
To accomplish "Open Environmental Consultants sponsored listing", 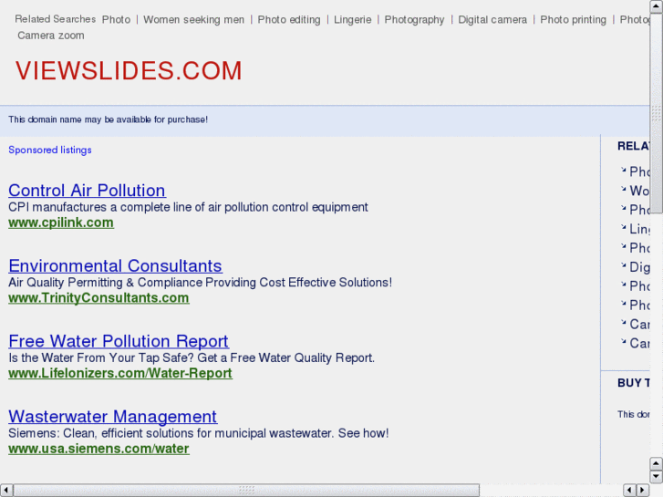I will click(115, 266).
